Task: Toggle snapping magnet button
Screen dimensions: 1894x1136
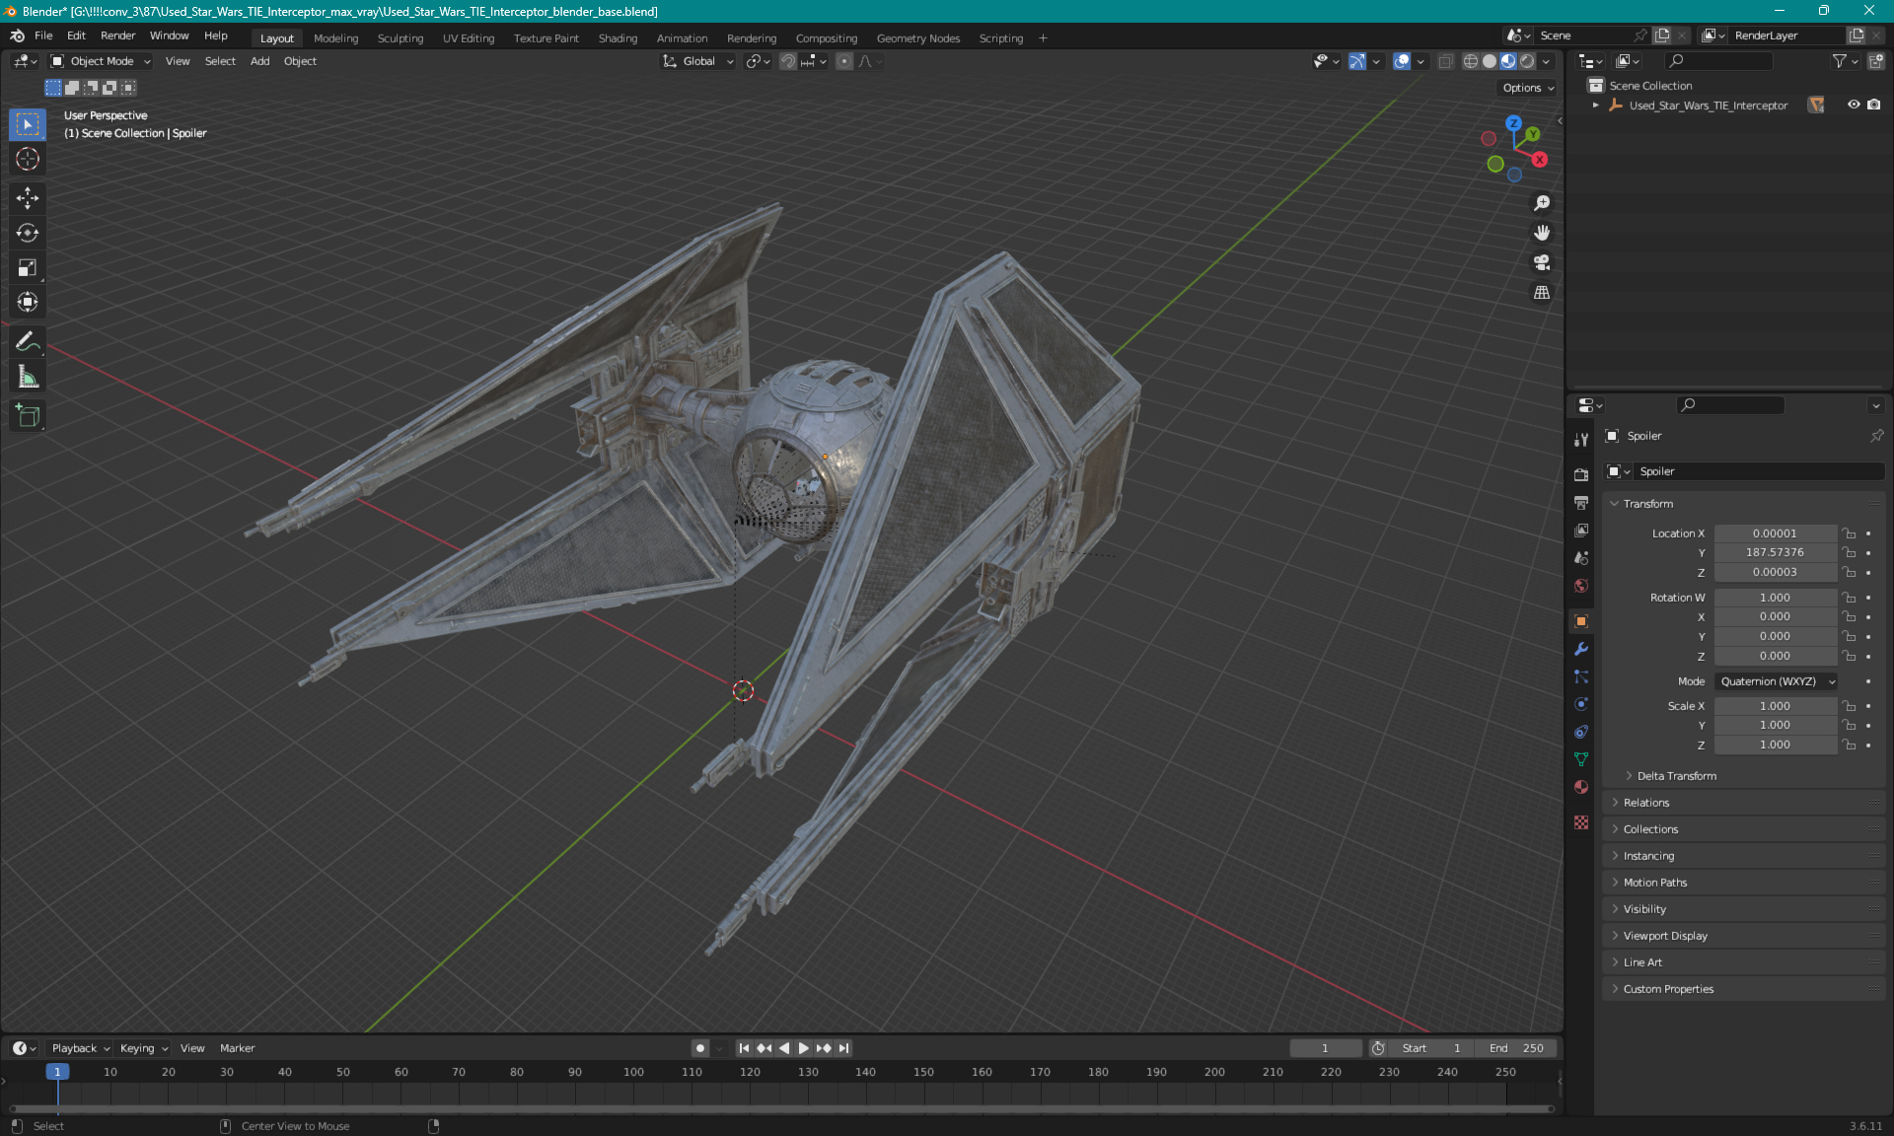Action: click(787, 61)
